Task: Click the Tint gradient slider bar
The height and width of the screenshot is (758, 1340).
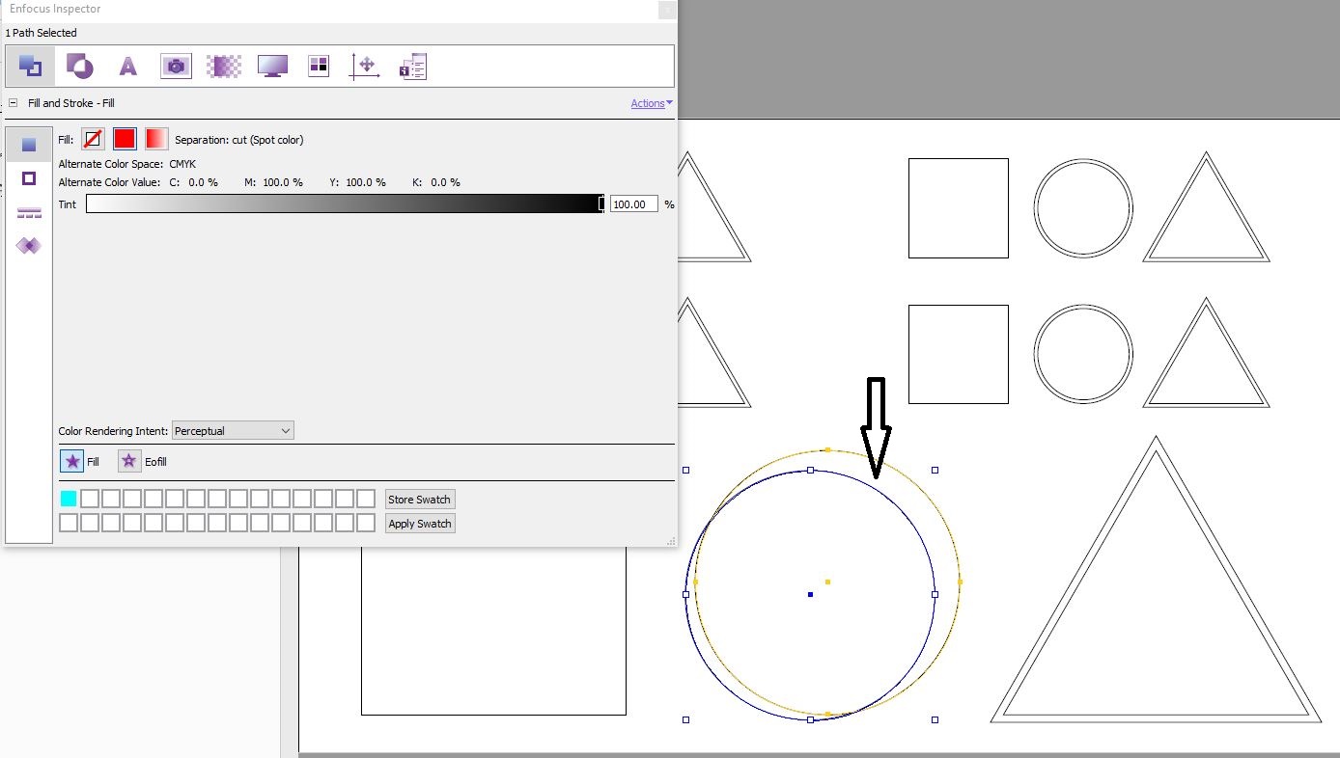Action: pyautogui.click(x=344, y=203)
